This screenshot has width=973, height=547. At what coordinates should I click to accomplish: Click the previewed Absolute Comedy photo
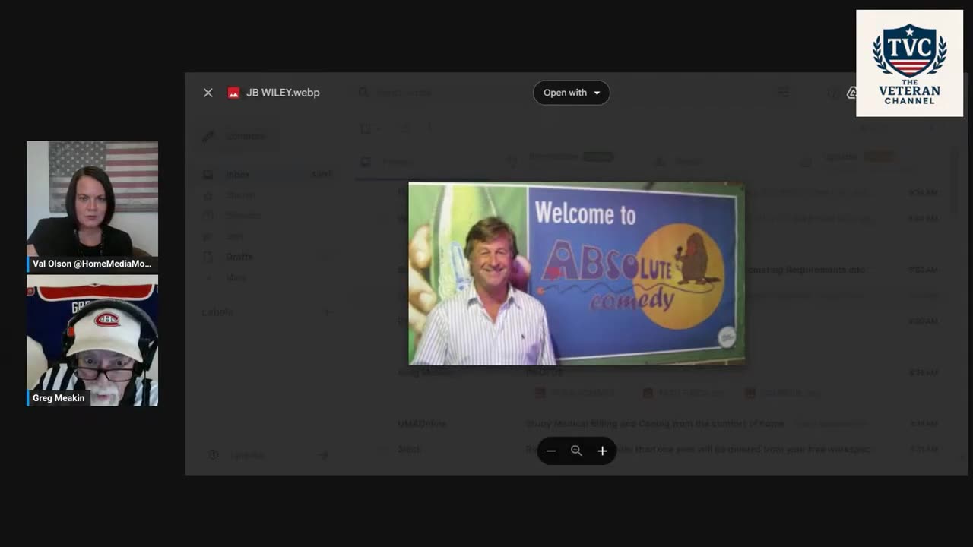(x=576, y=273)
